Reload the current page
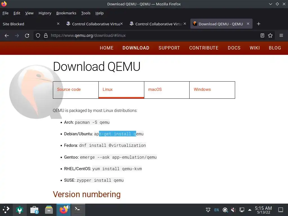This screenshot has height=216, width=288. pos(27,35)
